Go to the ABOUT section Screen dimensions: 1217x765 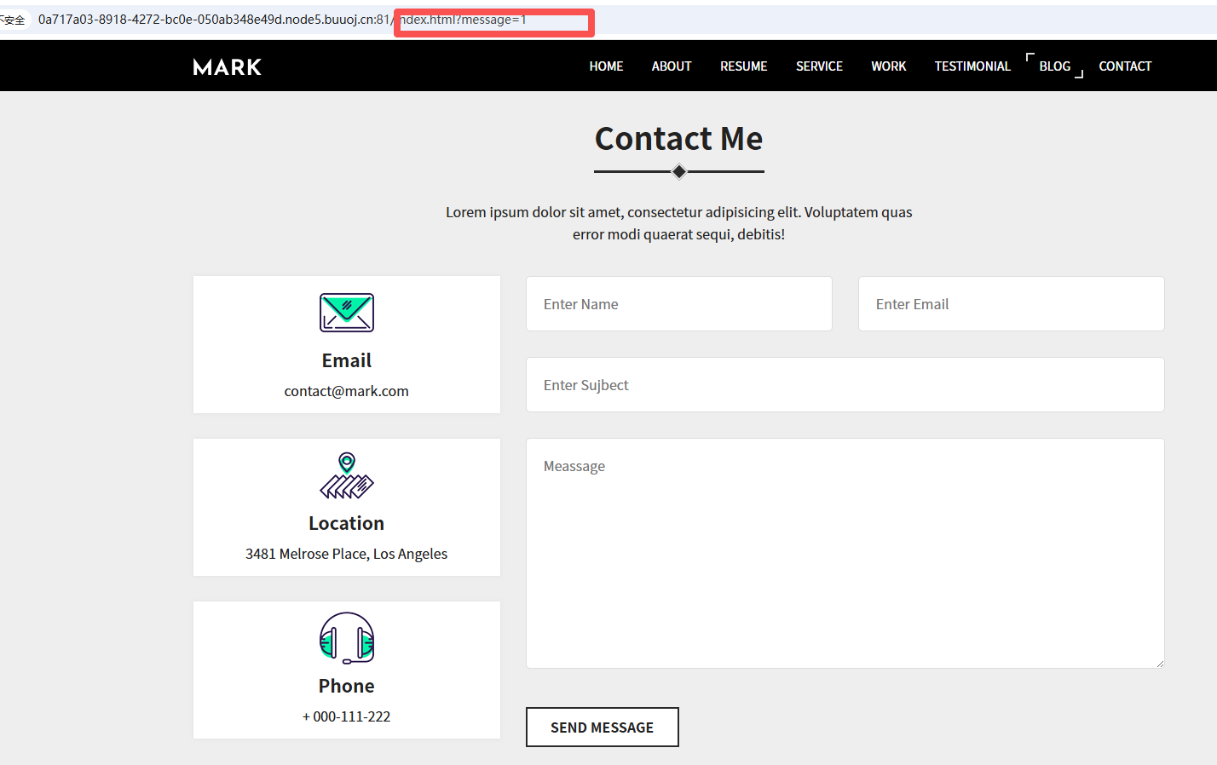(672, 66)
